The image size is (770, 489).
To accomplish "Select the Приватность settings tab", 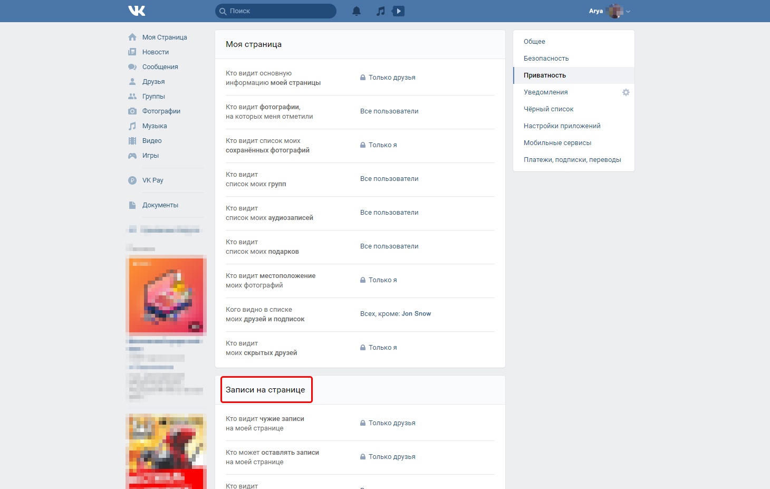I will (x=574, y=75).
